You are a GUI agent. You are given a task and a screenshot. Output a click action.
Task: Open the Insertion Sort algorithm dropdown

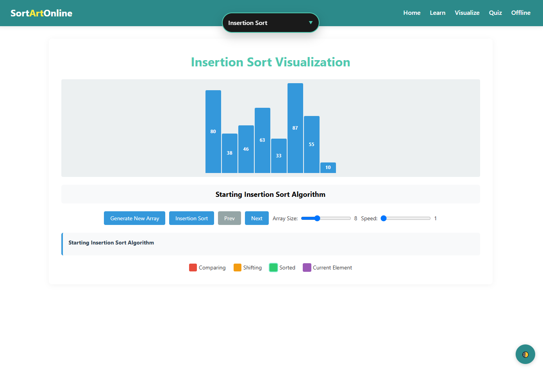point(270,23)
